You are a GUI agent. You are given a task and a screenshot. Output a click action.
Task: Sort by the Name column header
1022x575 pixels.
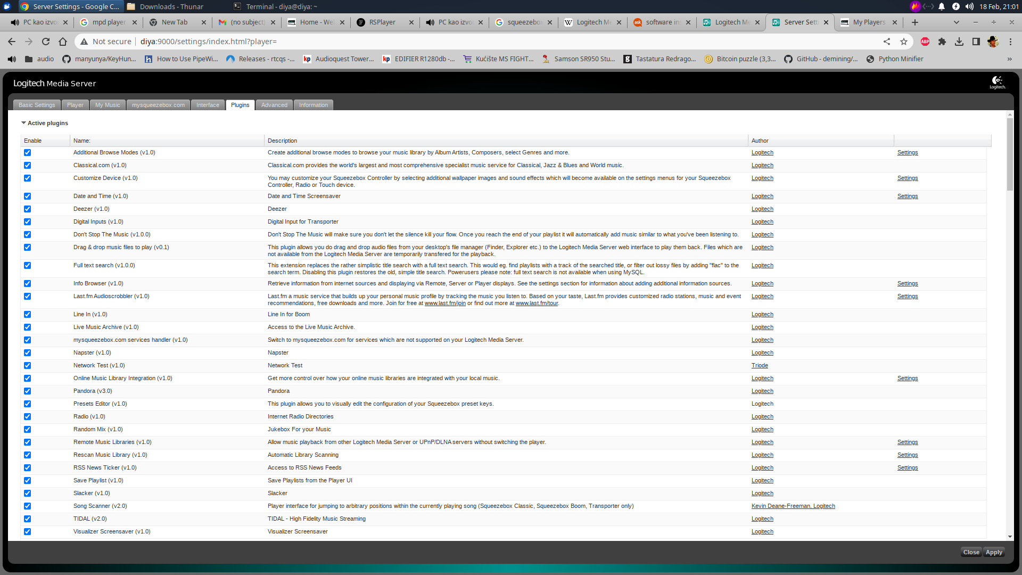167,141
